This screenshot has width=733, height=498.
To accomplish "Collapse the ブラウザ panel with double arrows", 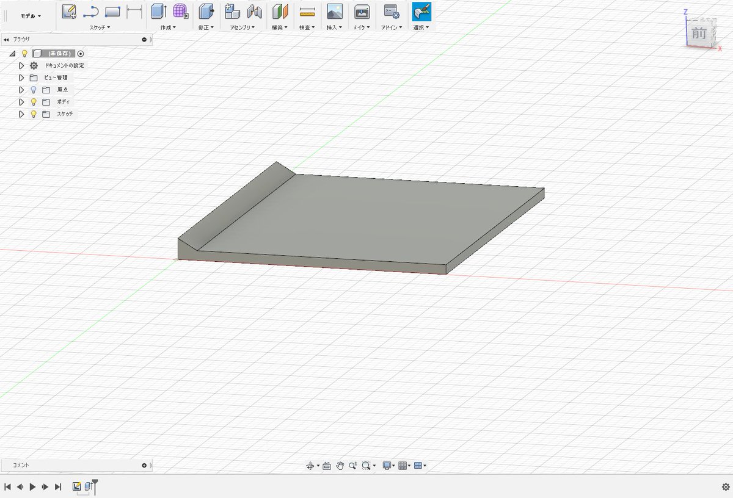I will click(x=6, y=39).
